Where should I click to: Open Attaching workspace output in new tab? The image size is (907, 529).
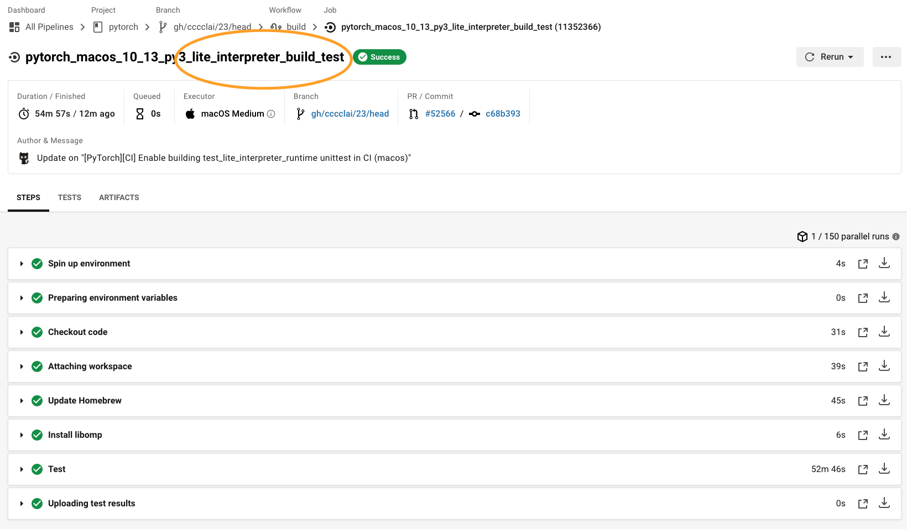[x=863, y=366]
